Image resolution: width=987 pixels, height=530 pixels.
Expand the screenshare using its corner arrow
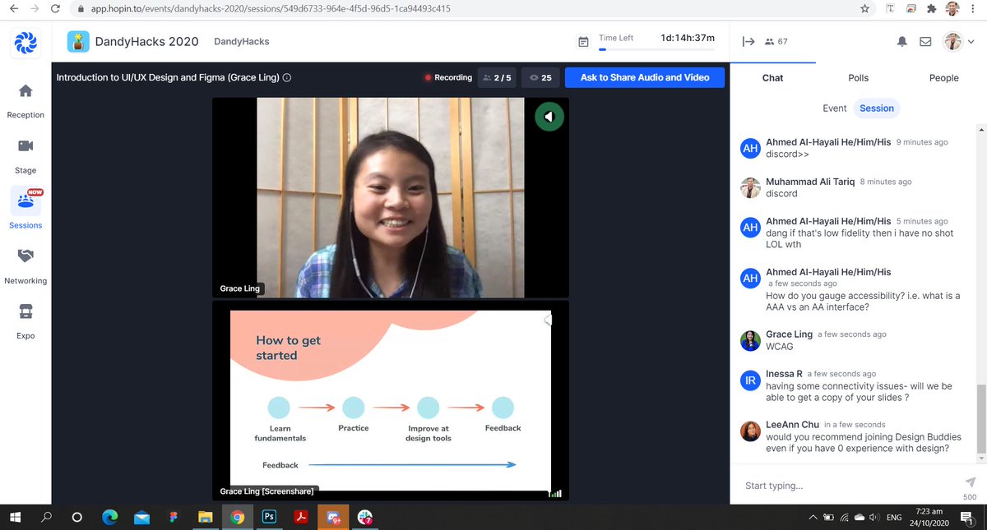(x=548, y=320)
